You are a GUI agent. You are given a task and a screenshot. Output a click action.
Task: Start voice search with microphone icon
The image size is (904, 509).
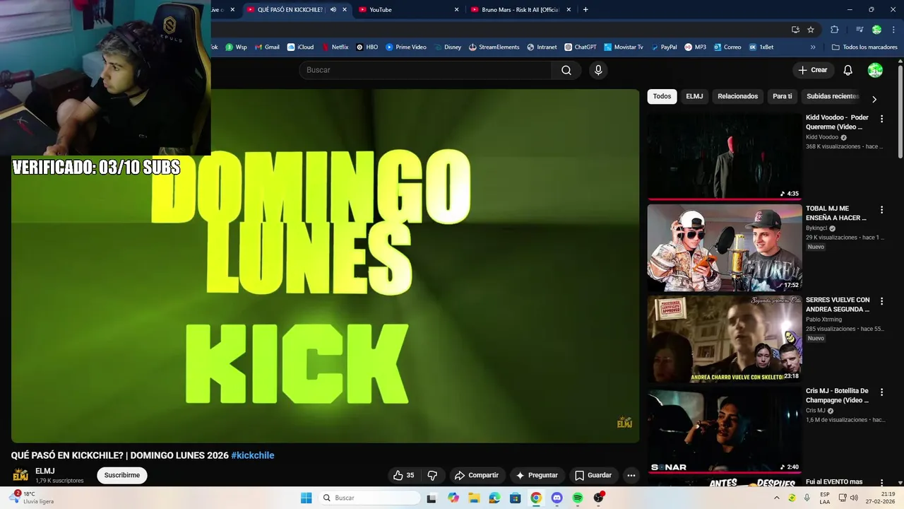tap(598, 70)
